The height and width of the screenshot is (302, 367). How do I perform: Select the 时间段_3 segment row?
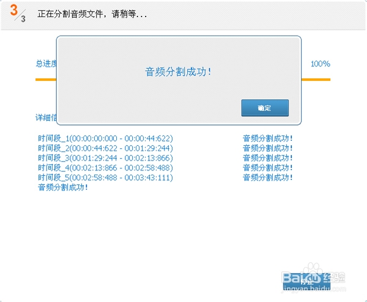pyautogui.click(x=105, y=158)
